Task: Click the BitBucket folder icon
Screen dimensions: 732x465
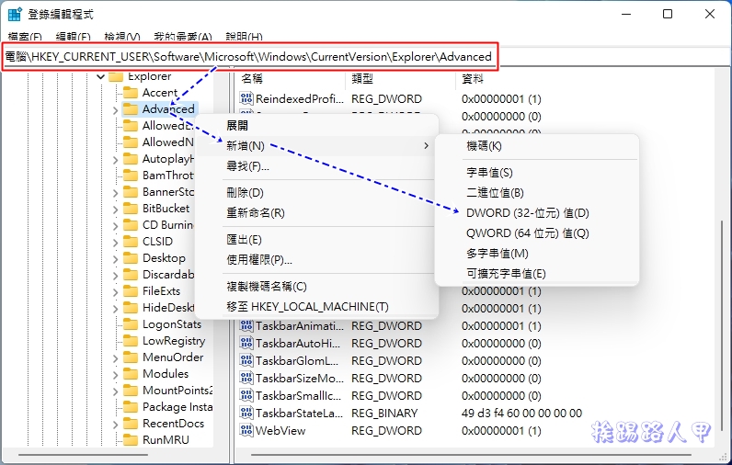Action: [131, 209]
